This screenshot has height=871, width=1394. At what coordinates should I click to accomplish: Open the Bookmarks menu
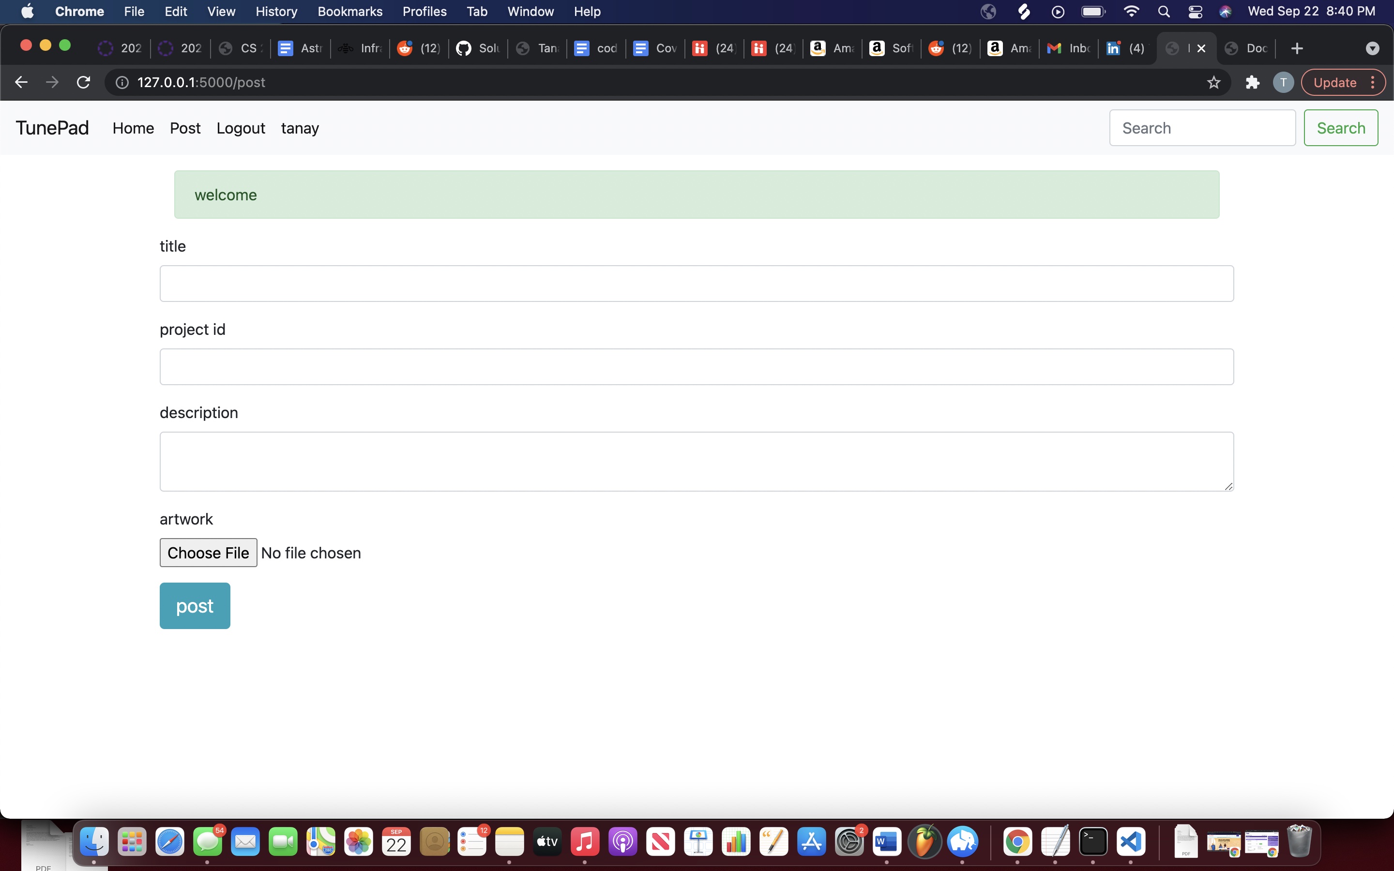click(x=349, y=11)
